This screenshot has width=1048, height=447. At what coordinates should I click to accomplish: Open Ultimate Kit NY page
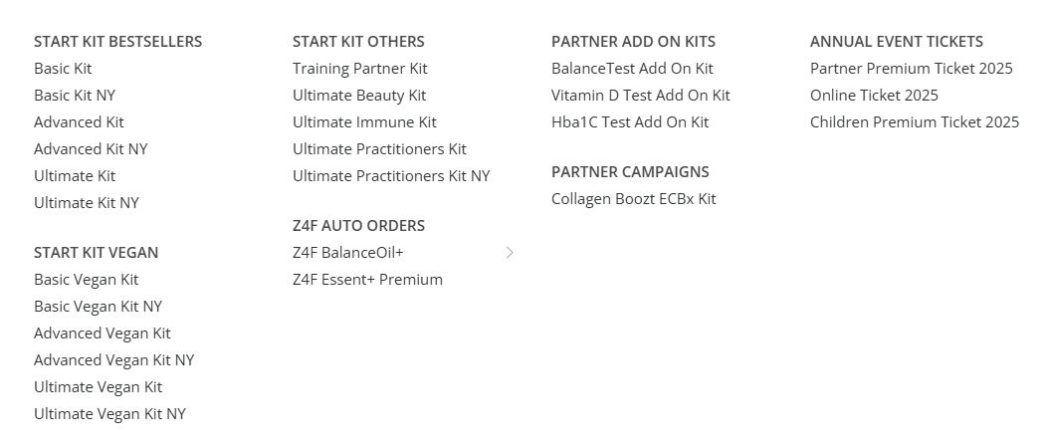pyautogui.click(x=87, y=203)
